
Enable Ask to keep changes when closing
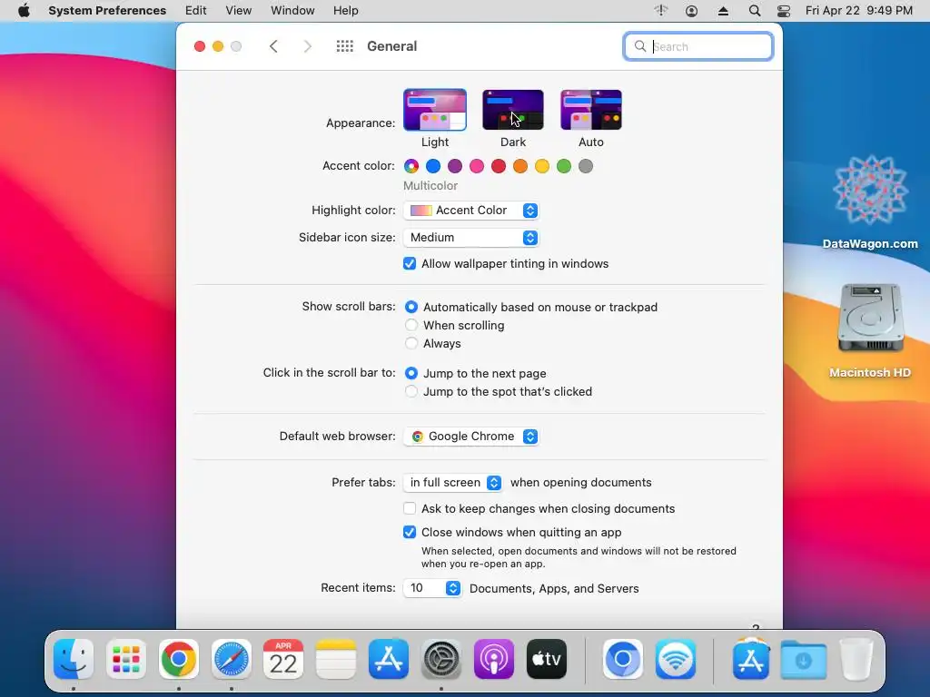point(410,508)
